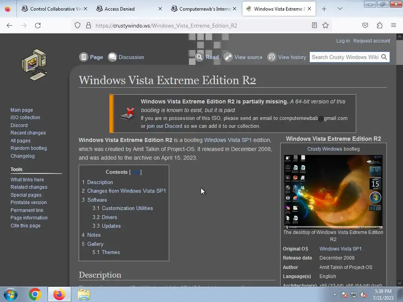Open the Changelog sidebar link

(x=22, y=156)
